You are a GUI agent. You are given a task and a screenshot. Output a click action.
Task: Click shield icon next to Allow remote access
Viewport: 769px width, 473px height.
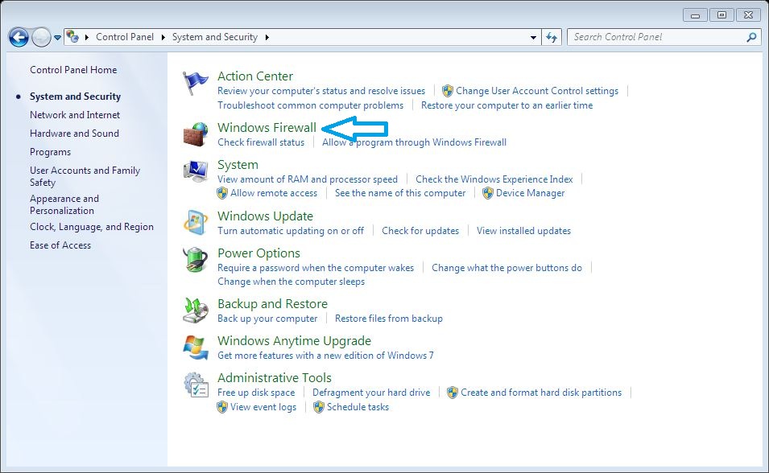click(x=222, y=193)
